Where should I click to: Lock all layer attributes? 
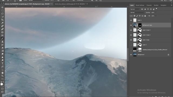point(145,16)
